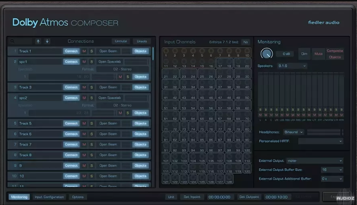The width and height of the screenshot is (357, 205).
Task: Switch to the Monitoring tab
Action: [x=19, y=197]
